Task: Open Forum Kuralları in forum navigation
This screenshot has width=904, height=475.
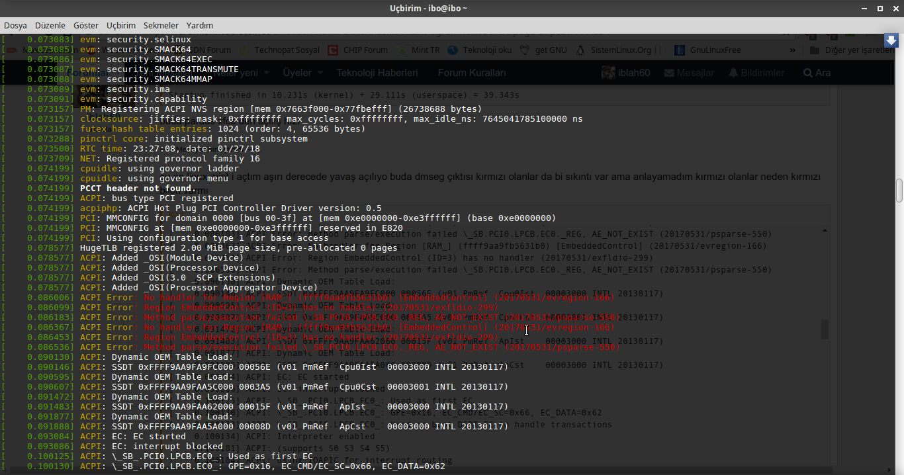Action: pos(472,72)
